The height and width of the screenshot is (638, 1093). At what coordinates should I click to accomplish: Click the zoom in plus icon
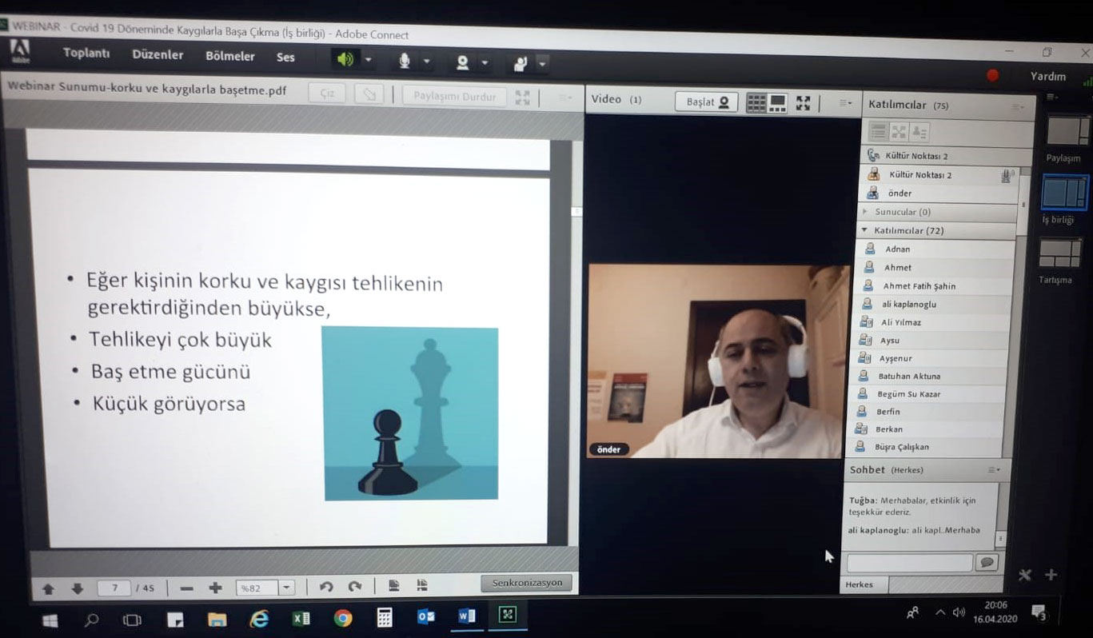click(x=215, y=588)
